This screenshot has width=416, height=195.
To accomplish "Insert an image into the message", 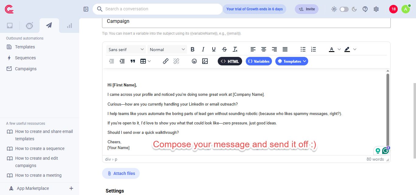I will click(x=205, y=61).
